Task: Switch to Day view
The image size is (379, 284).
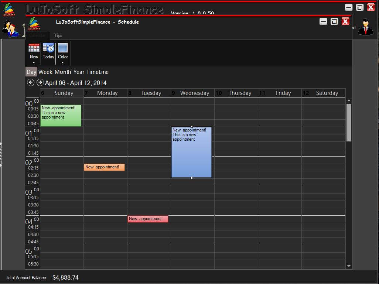Action: point(31,72)
